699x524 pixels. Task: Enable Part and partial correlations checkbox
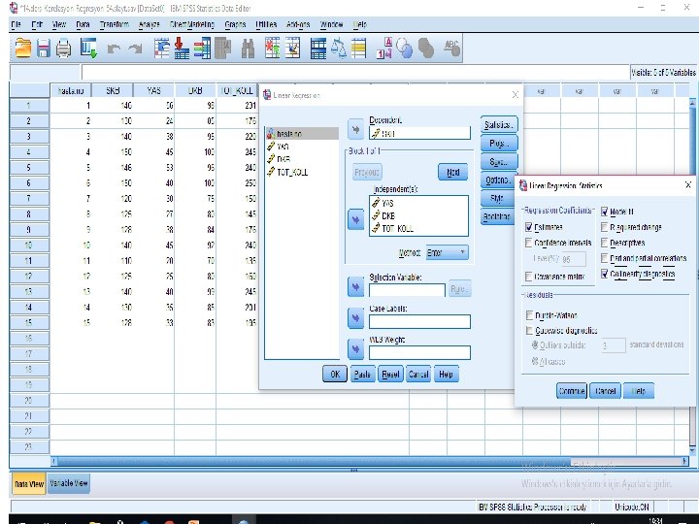[605, 258]
